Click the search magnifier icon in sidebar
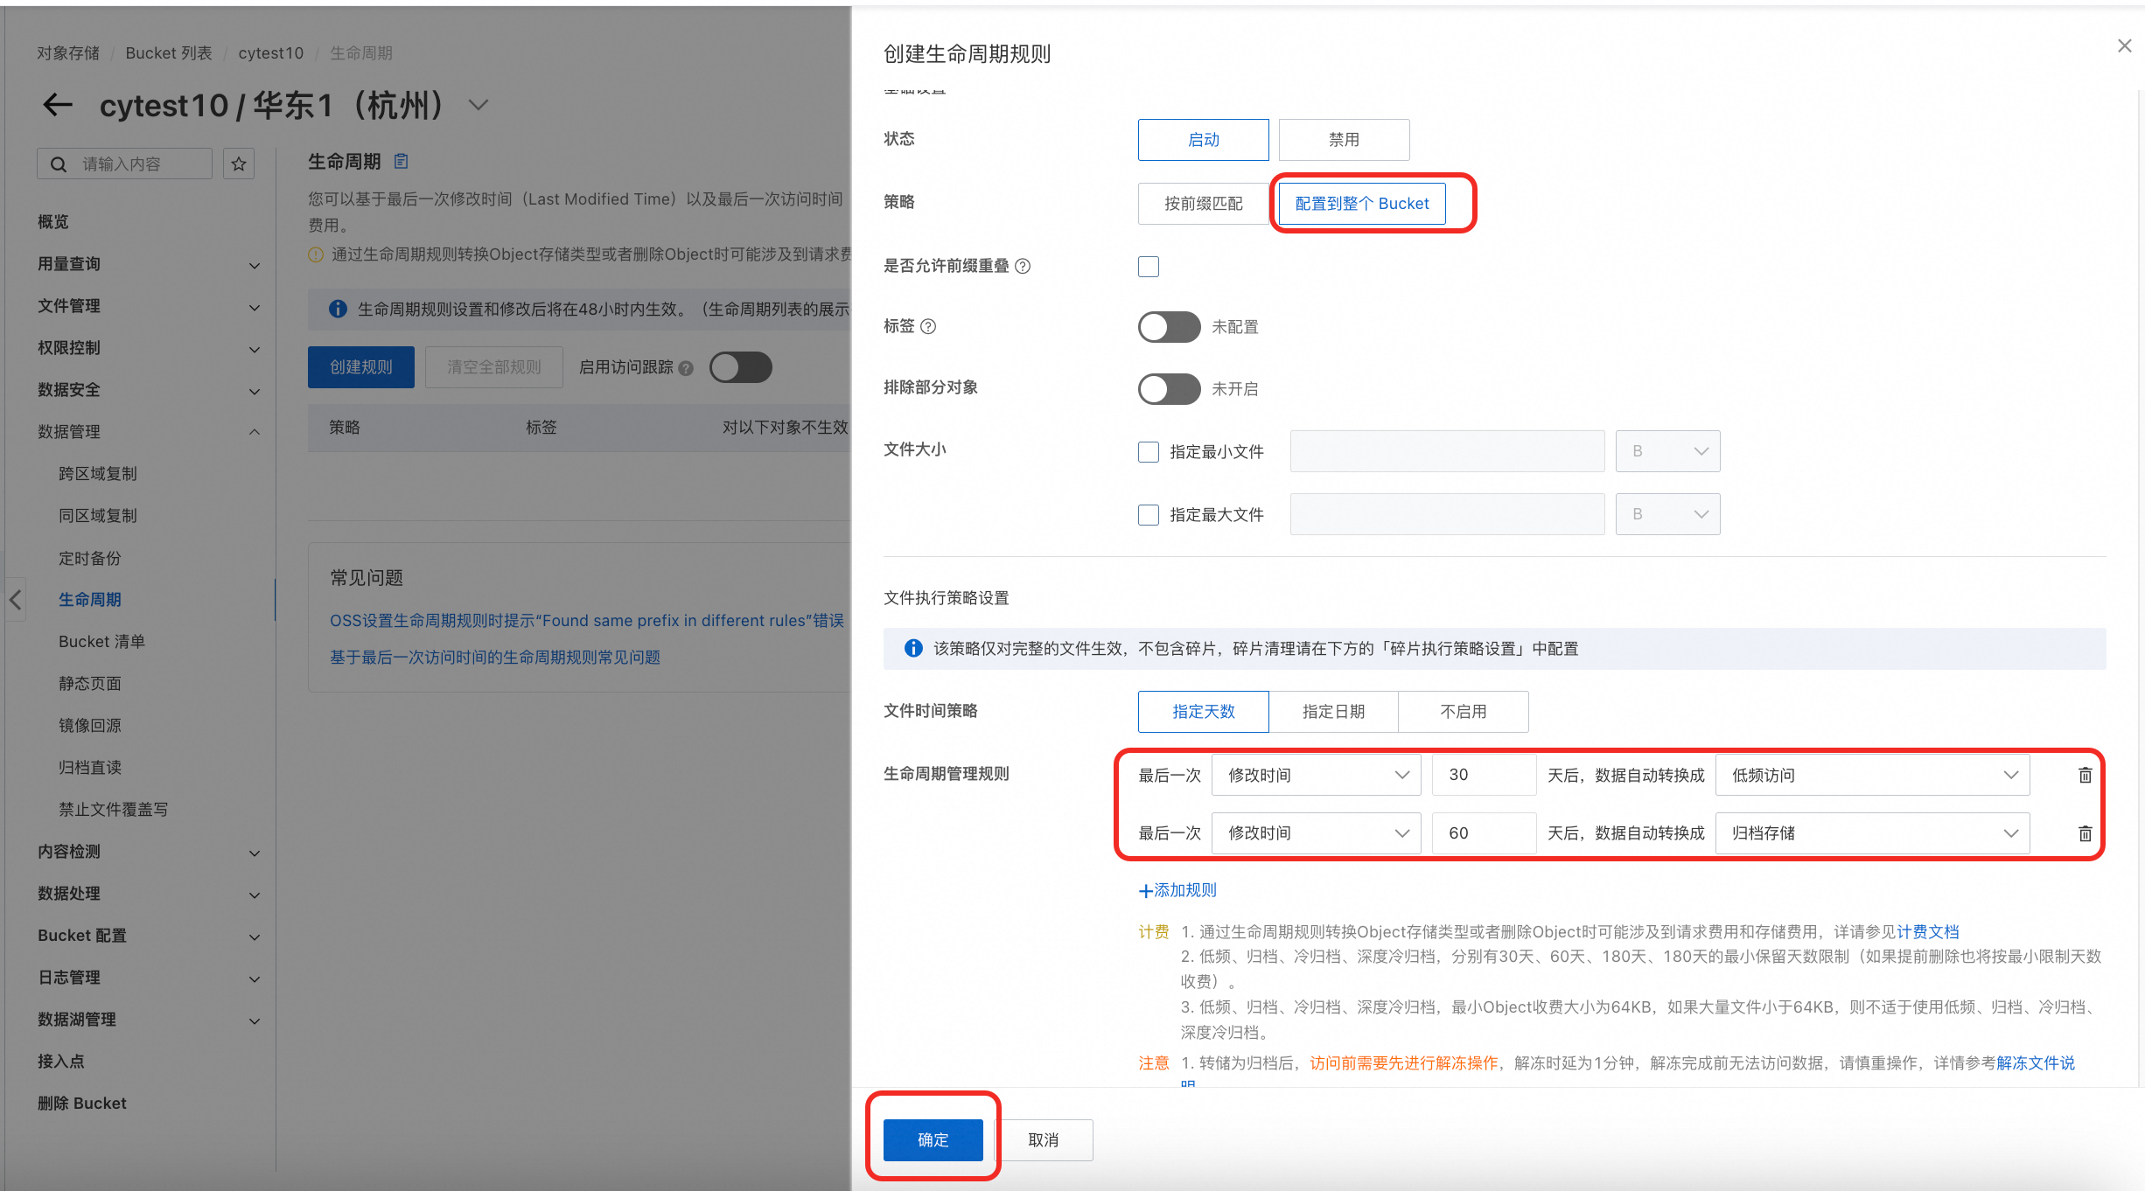Image resolution: width=2145 pixels, height=1191 pixels. click(58, 164)
